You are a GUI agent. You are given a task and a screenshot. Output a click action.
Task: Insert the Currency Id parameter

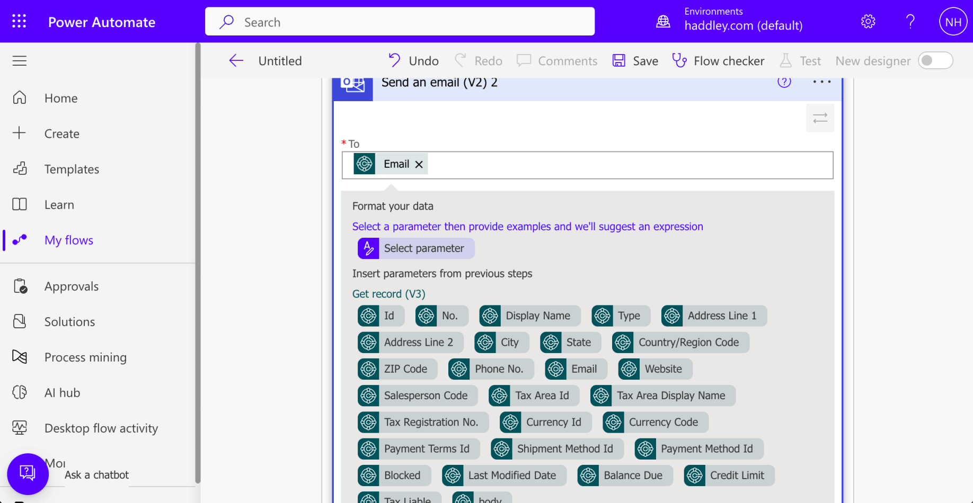(546, 422)
